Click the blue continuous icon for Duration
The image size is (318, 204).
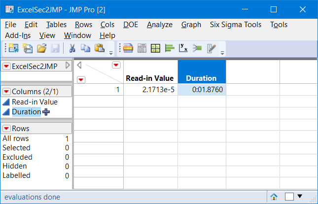pyautogui.click(x=6, y=112)
